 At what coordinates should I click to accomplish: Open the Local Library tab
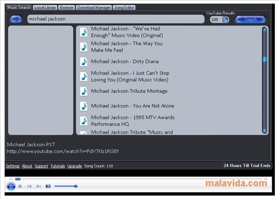pos(45,8)
